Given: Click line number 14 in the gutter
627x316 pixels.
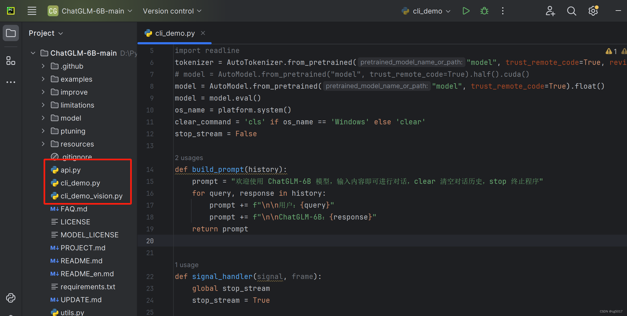Looking at the screenshot, I should tap(150, 169).
